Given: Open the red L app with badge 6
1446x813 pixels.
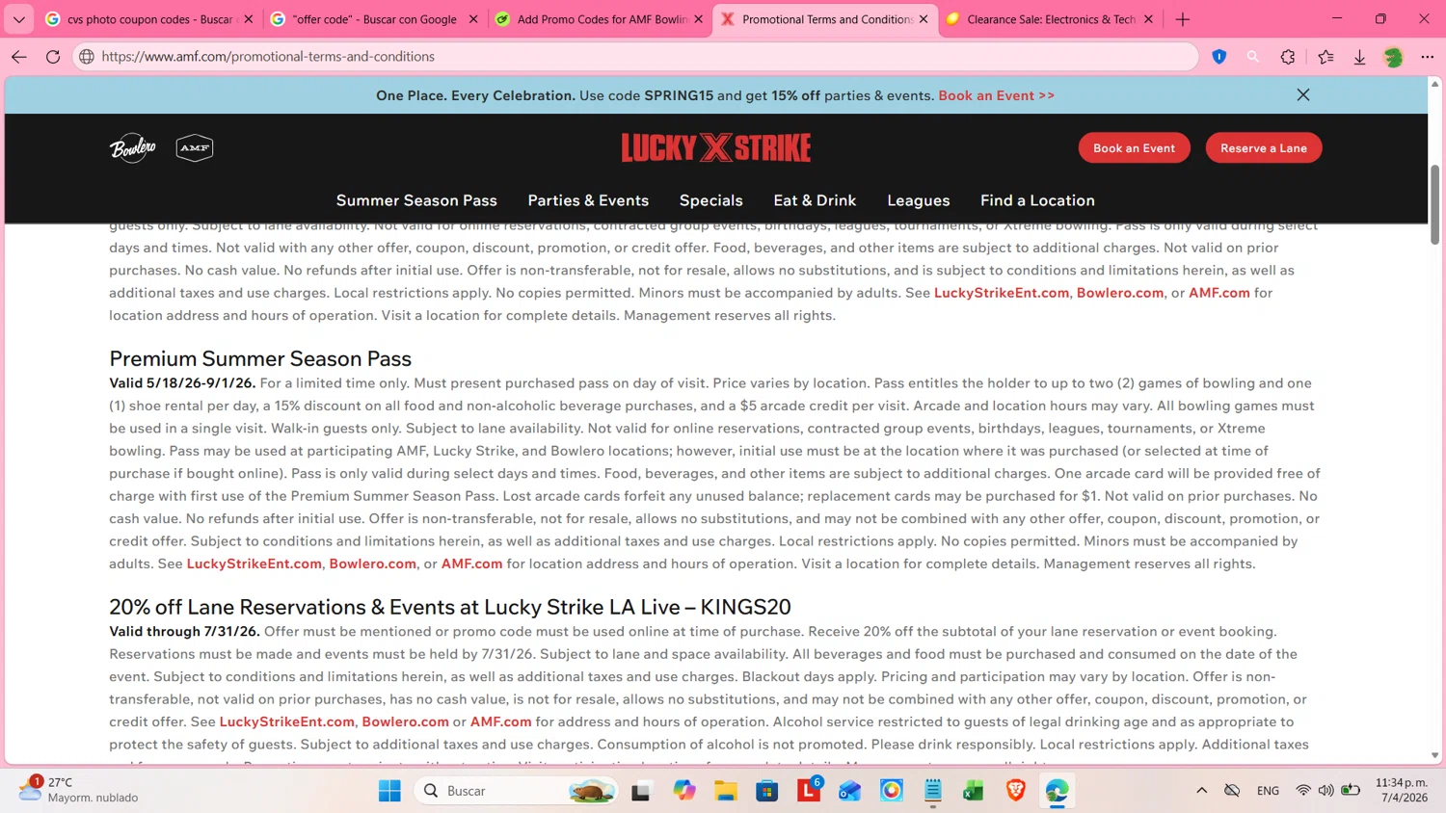Looking at the screenshot, I should click(x=809, y=791).
